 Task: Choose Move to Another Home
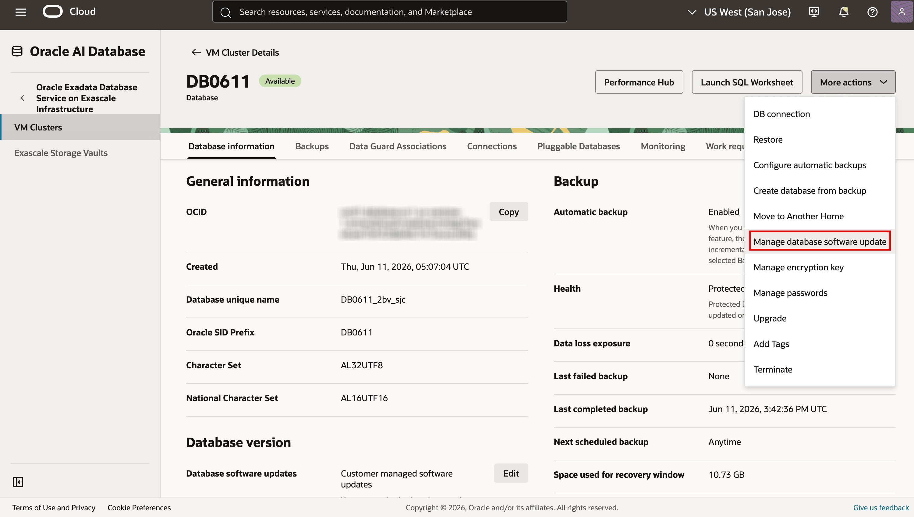[x=820, y=216]
